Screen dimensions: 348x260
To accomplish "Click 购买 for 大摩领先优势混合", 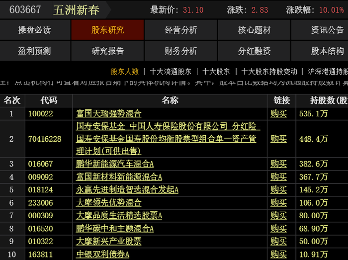I will [278, 203].
